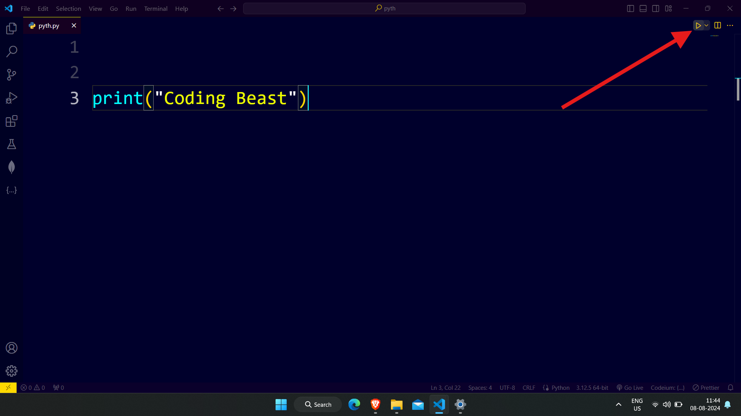Image resolution: width=741 pixels, height=416 pixels.
Task: Select the Ln 3 Col 22 position indicator
Action: coord(445,387)
